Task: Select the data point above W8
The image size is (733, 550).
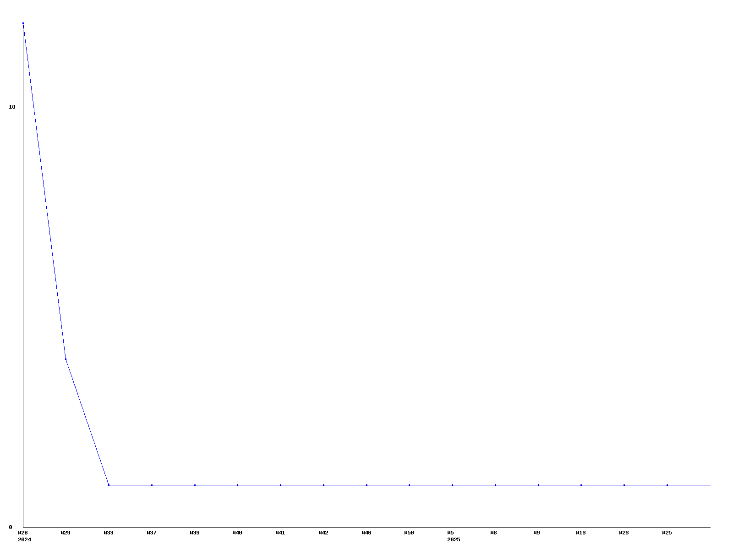Action: pos(495,485)
